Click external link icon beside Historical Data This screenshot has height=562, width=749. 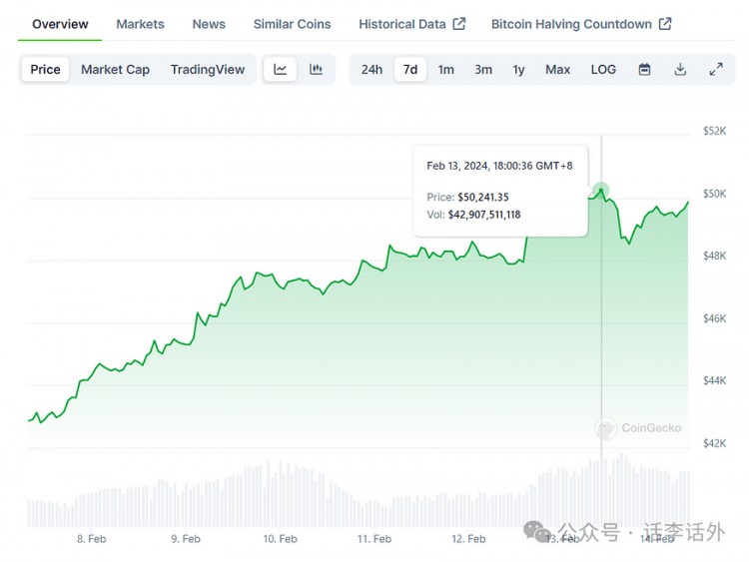[x=459, y=24]
